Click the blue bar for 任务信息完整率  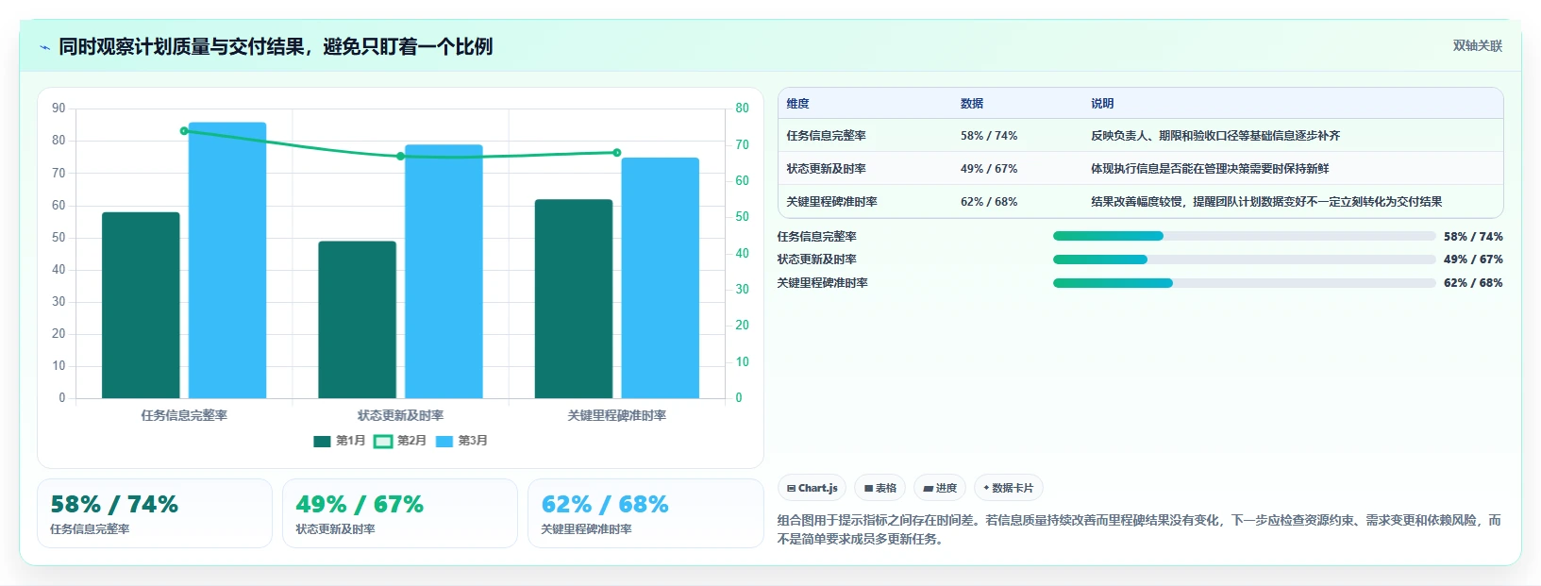[227, 260]
